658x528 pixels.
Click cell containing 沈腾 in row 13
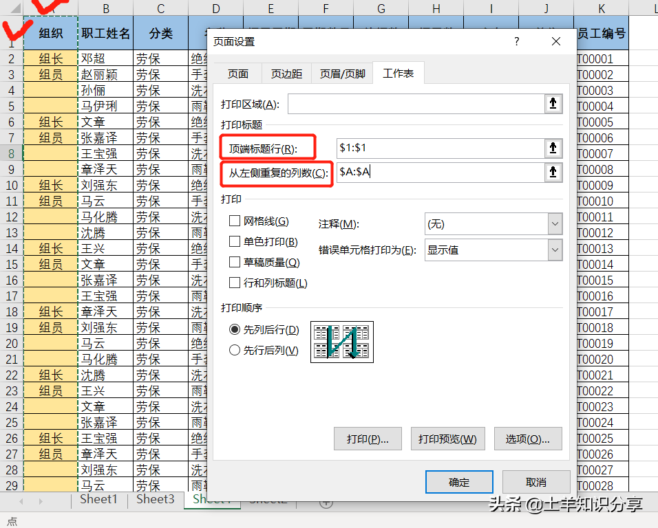point(106,232)
